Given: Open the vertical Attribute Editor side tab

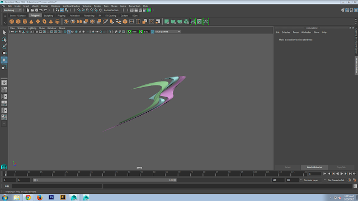Looking at the screenshot, I should pyautogui.click(x=356, y=65).
